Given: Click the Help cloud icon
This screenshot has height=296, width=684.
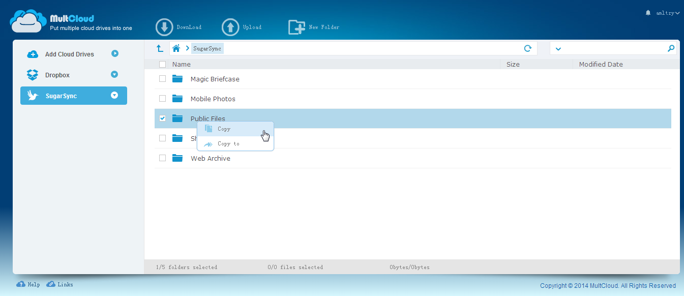Looking at the screenshot, I should coord(21,284).
